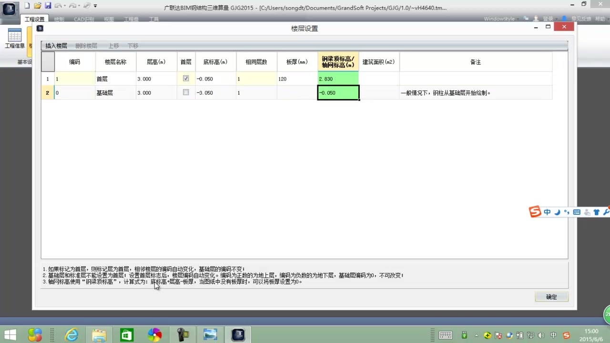610x343 pixels.
Task: Click the -3.050 bottom elevation cell
Action: [215, 93]
